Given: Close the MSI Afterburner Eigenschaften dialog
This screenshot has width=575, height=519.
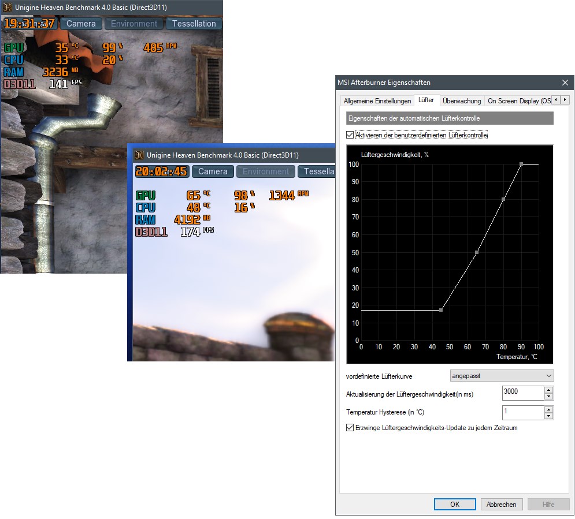Looking at the screenshot, I should click(565, 83).
